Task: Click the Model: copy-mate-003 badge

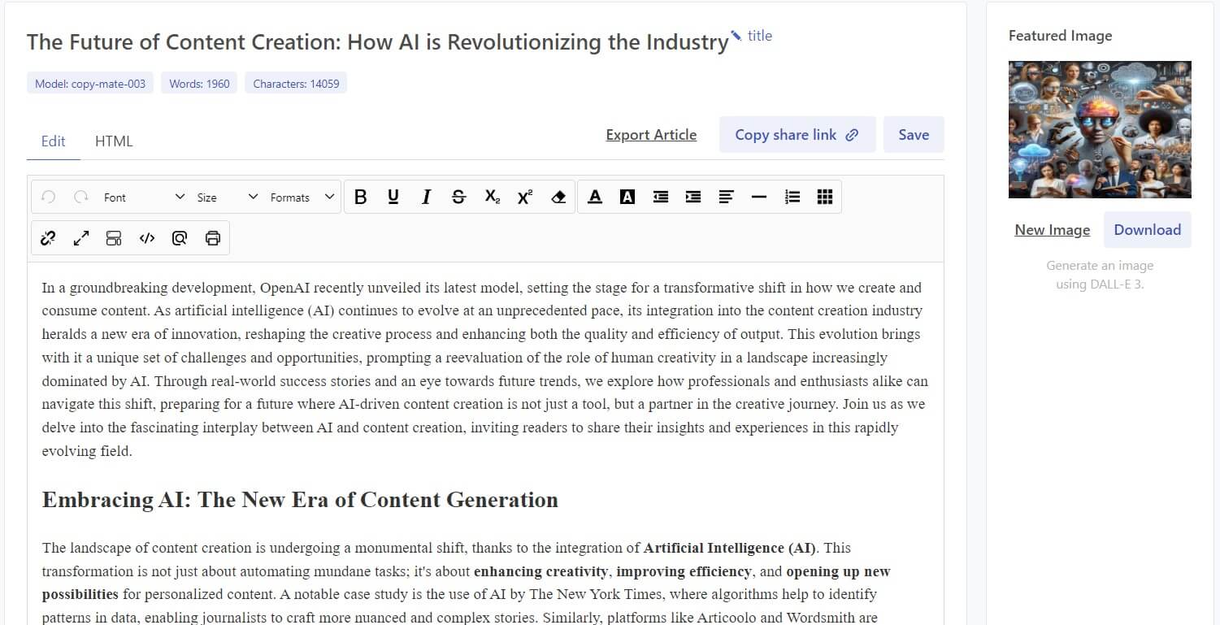Action: tap(90, 83)
